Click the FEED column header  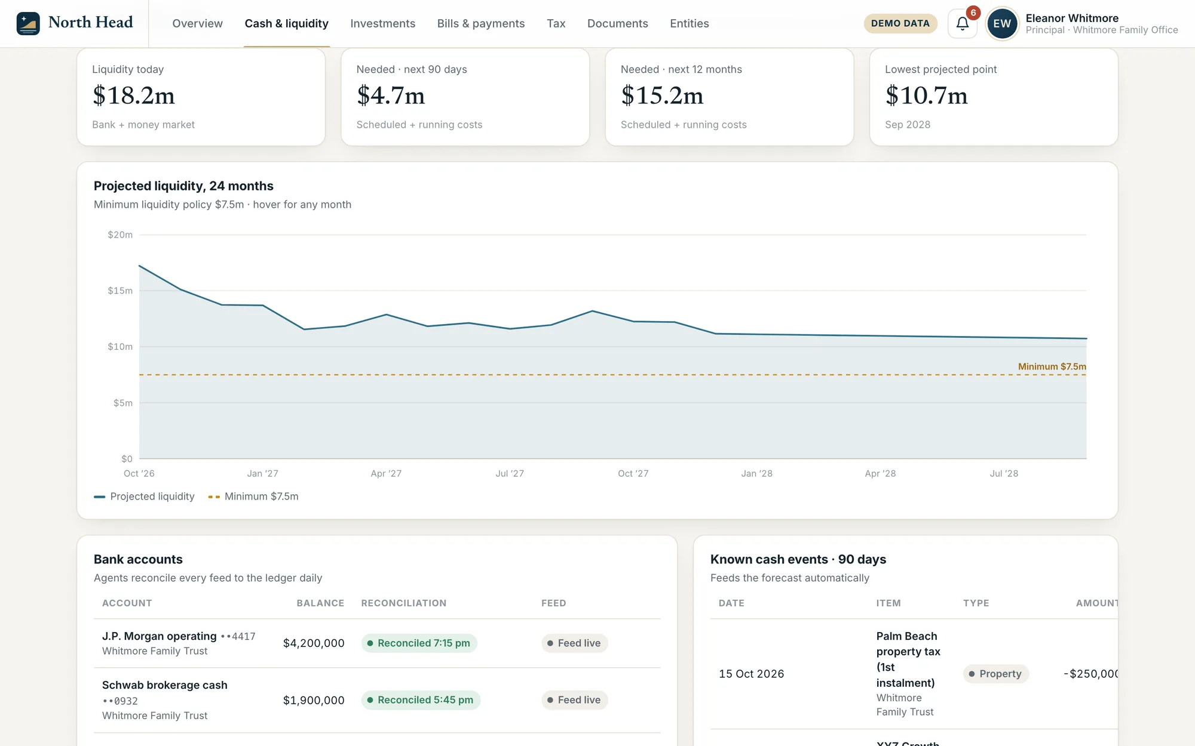554,603
